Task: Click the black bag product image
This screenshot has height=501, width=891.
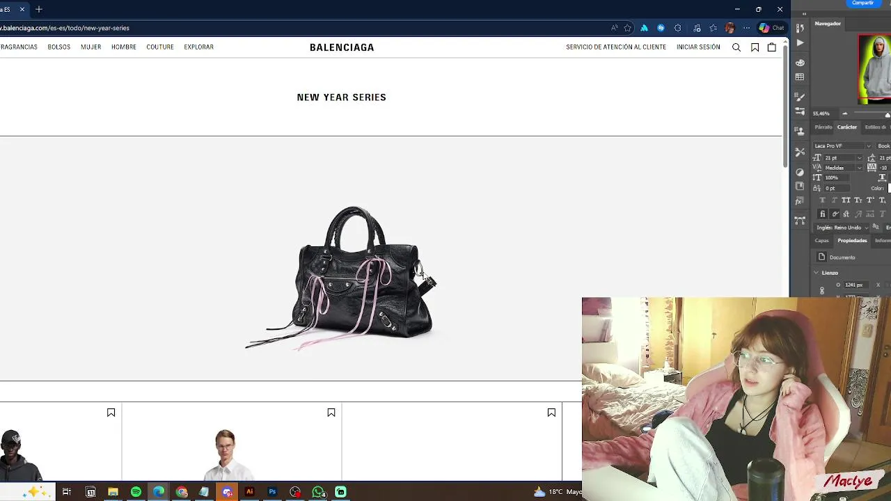Action: (x=341, y=278)
